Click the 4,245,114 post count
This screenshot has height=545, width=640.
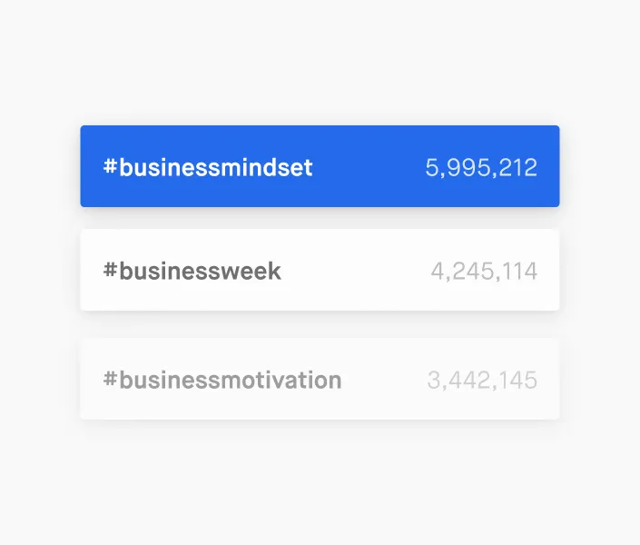pyautogui.click(x=484, y=272)
